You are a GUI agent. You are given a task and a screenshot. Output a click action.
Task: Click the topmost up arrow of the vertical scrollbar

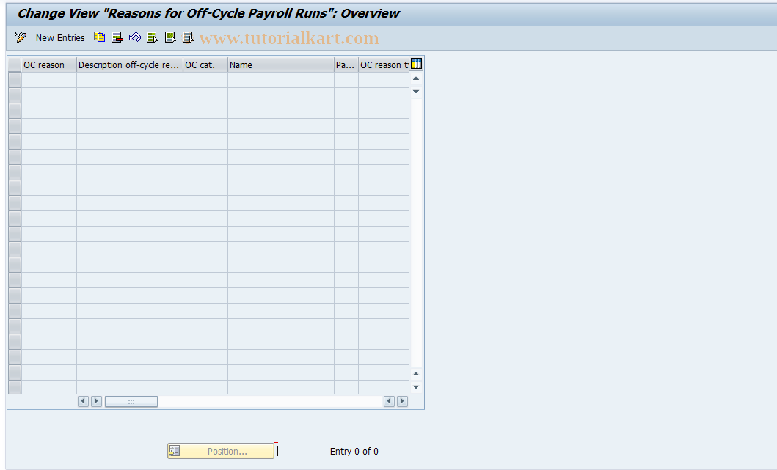pyautogui.click(x=416, y=78)
